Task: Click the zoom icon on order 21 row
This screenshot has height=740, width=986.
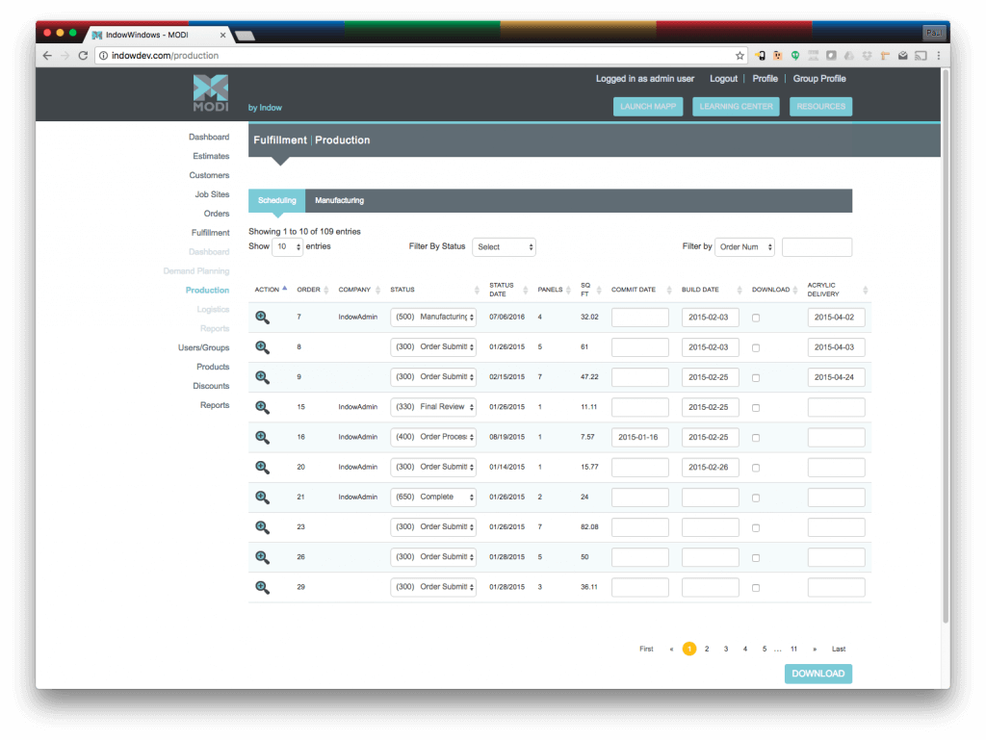Action: click(x=262, y=498)
